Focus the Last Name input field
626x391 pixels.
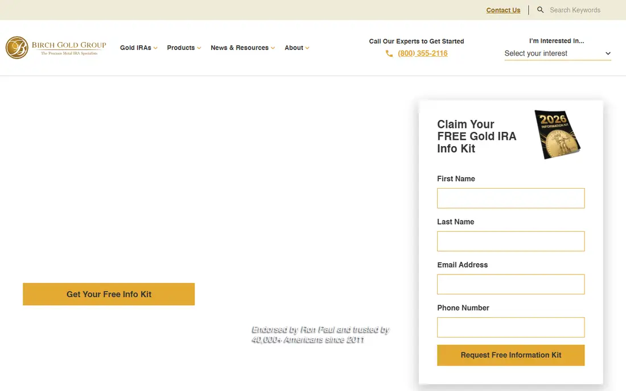tap(510, 241)
